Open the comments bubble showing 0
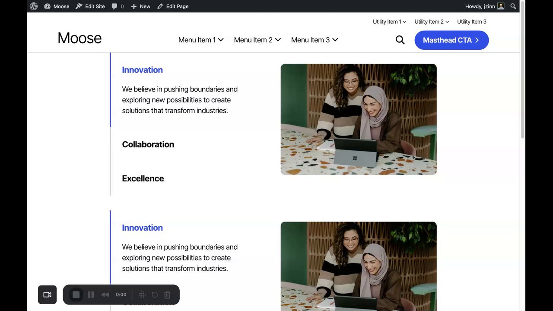 tap(118, 6)
